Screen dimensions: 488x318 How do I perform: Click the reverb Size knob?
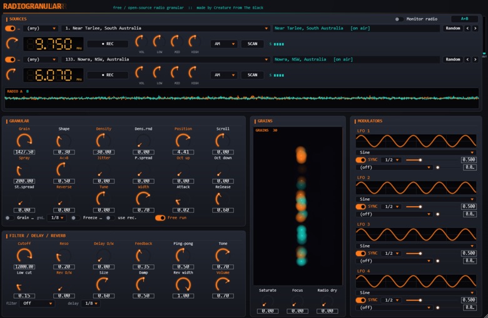pyautogui.click(x=104, y=285)
